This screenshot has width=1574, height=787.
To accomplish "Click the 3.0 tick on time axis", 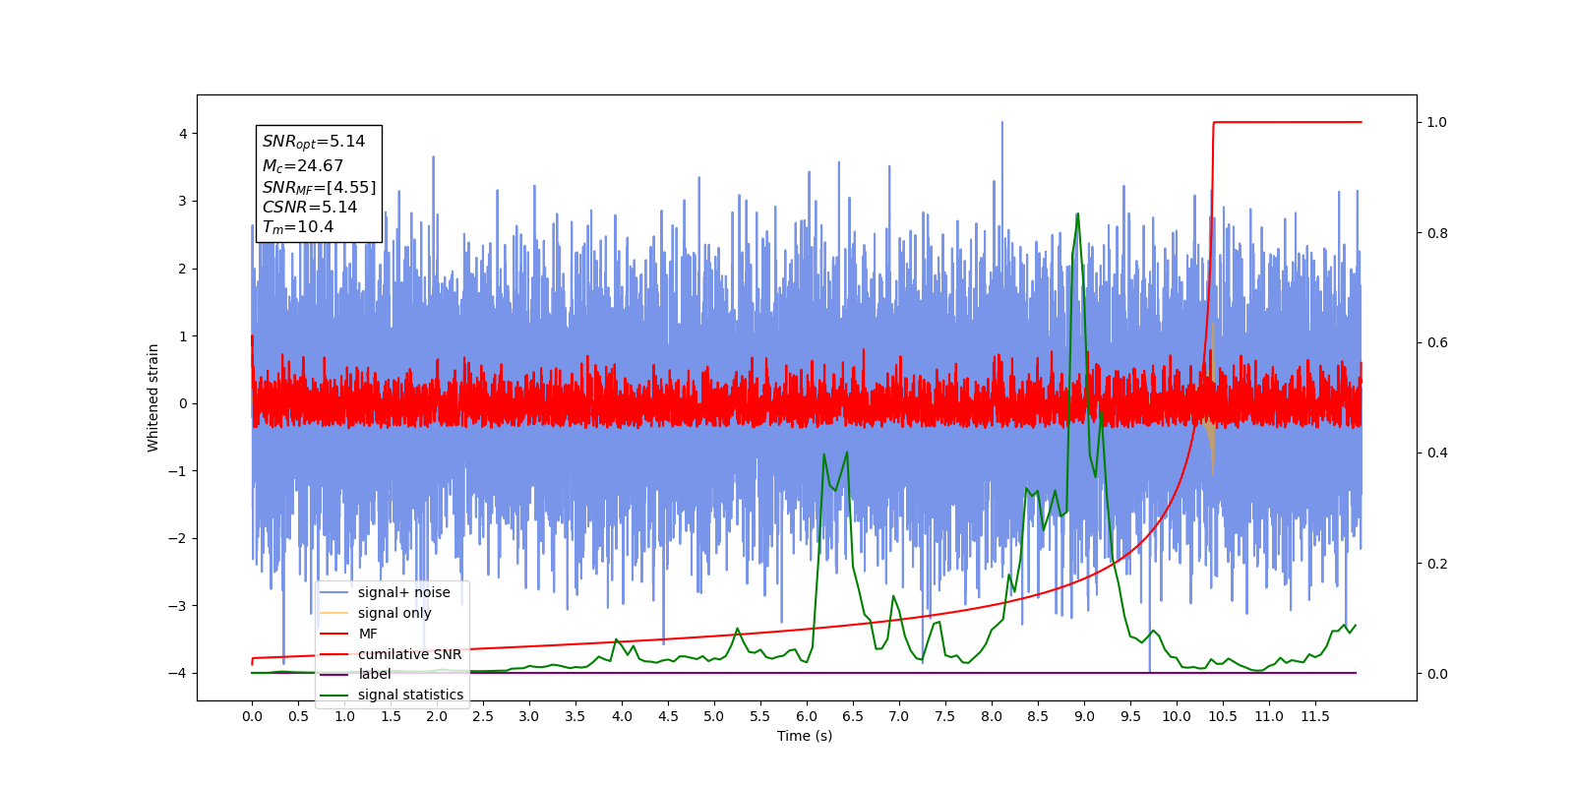I will (529, 716).
